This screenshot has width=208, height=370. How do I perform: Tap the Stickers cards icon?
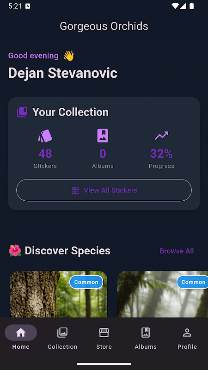point(45,136)
